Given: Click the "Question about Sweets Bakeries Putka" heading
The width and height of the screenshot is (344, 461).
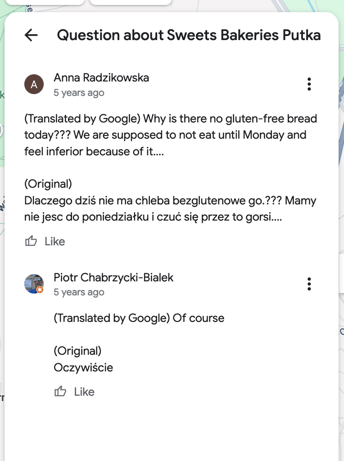Looking at the screenshot, I should point(189,35).
